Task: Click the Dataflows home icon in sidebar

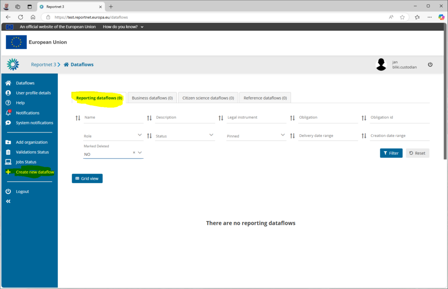Action: pyautogui.click(x=8, y=83)
